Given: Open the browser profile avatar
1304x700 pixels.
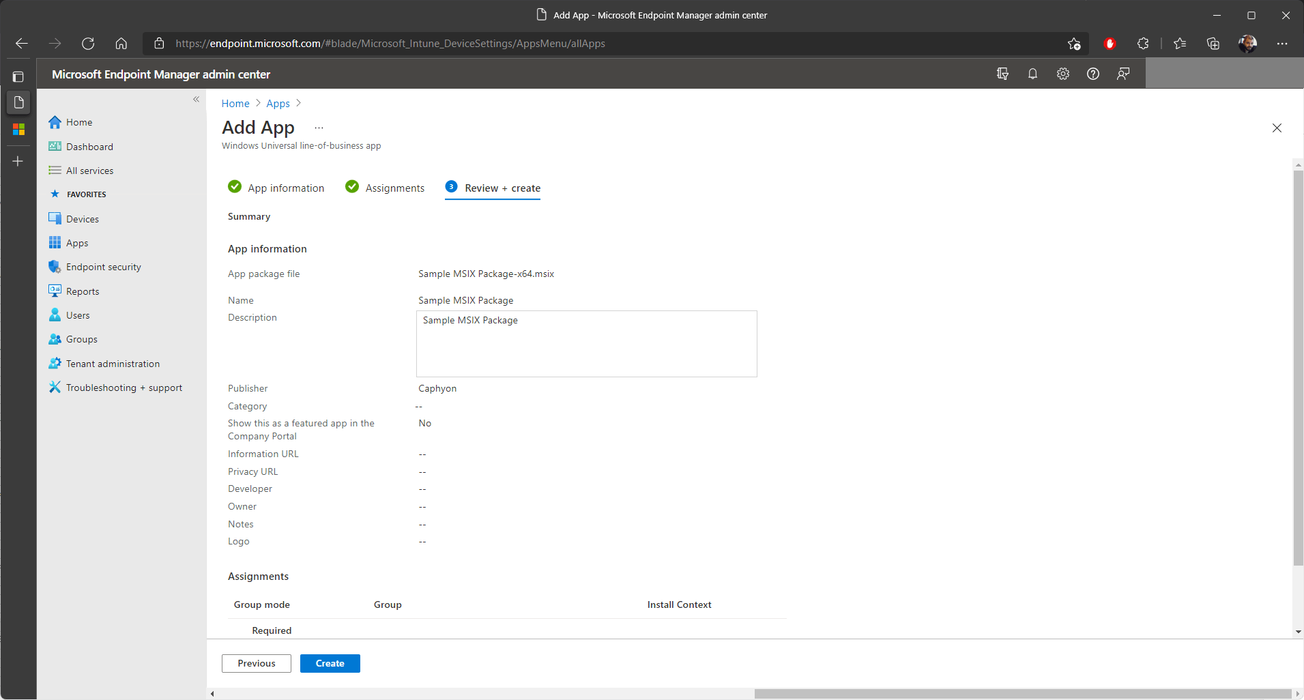Looking at the screenshot, I should pos(1247,44).
